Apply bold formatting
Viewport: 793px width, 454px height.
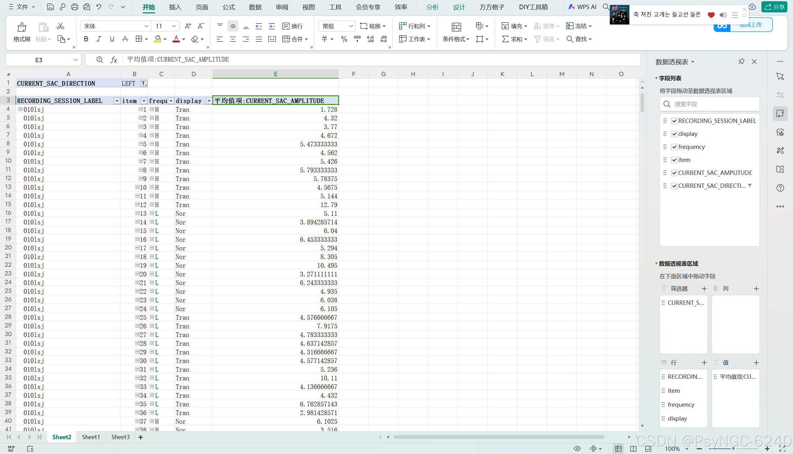click(x=86, y=39)
